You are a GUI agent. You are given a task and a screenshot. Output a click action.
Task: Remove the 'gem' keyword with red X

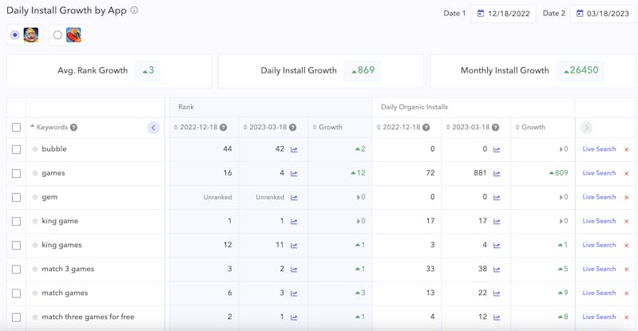(626, 197)
